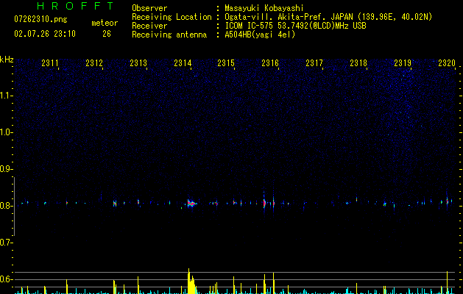
Task: Click the Receiver label
Action: [x=149, y=26]
